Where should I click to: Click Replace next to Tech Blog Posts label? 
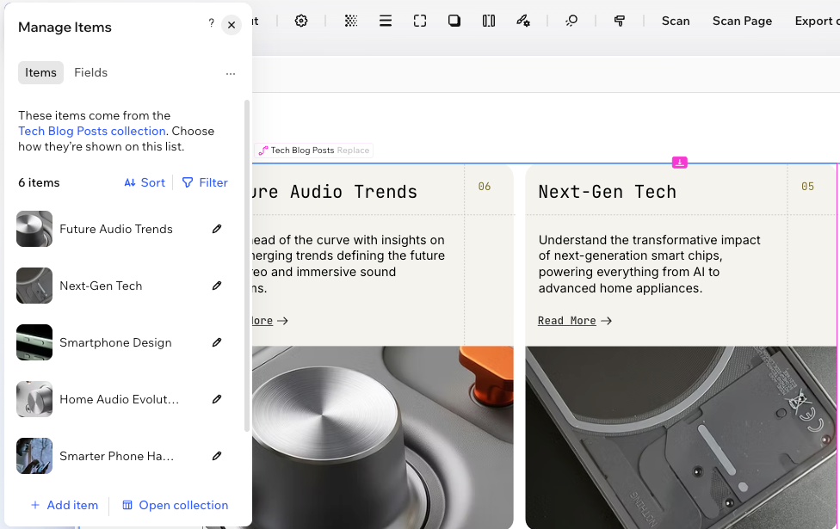tap(353, 151)
